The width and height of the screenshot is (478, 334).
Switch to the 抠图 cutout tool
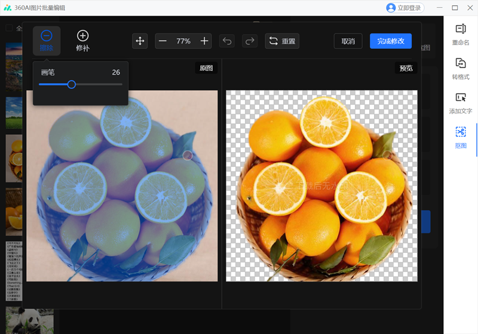pyautogui.click(x=460, y=137)
